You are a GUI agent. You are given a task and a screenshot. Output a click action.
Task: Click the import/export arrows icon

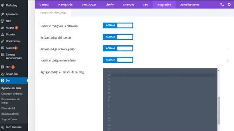coord(222,5)
